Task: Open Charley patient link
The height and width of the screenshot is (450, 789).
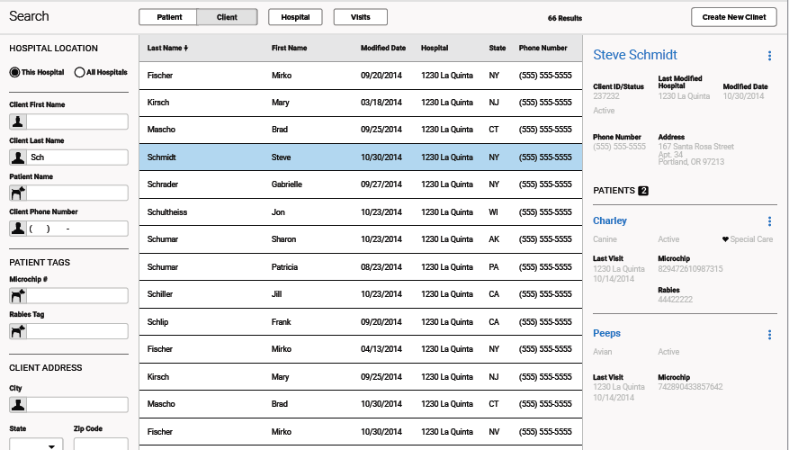Action: (x=610, y=221)
